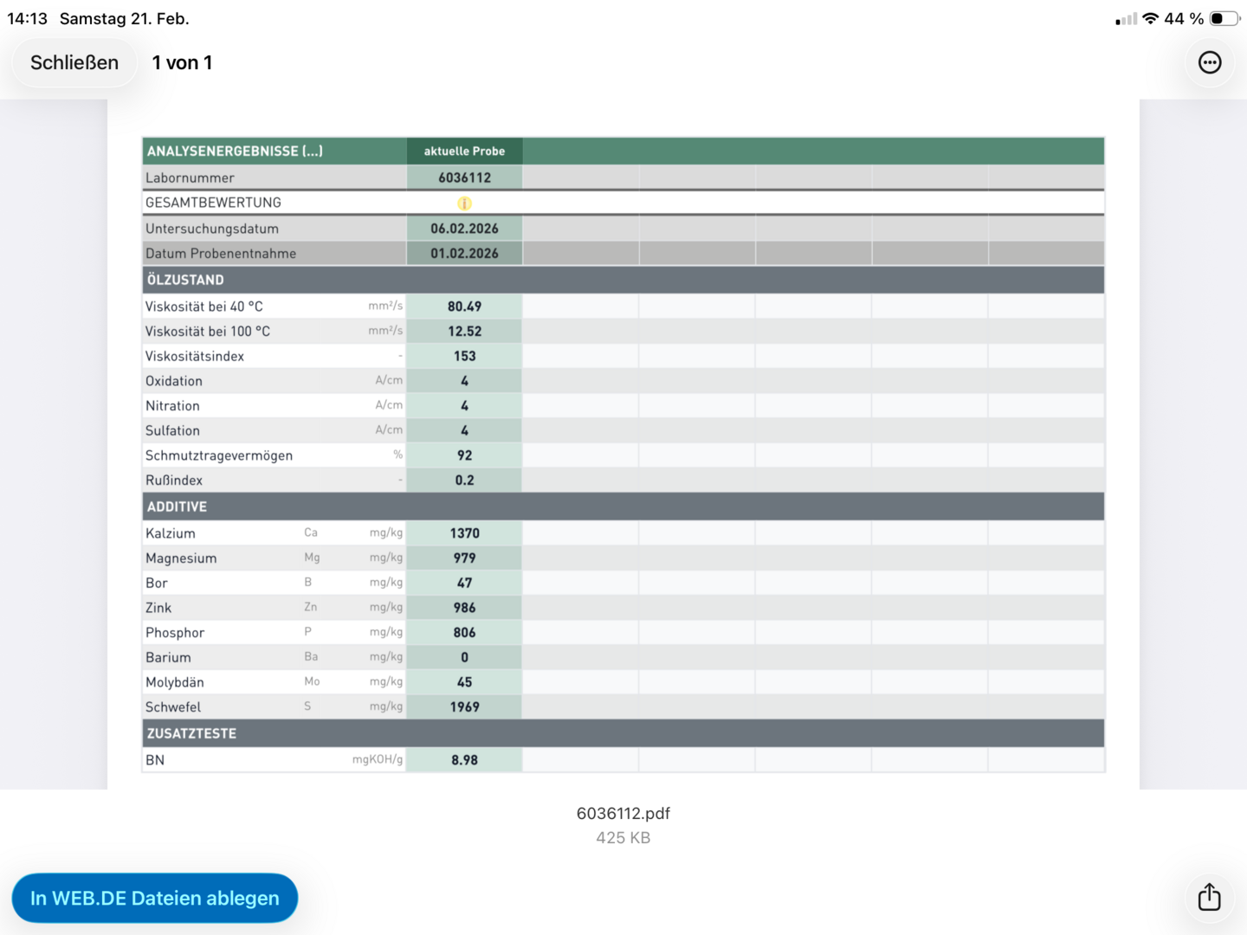
Task: Tap the Schließen button
Action: coord(74,62)
